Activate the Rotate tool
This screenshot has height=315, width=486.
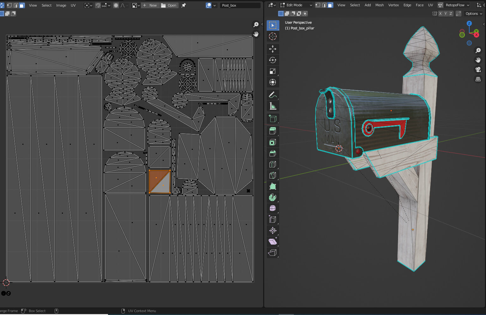[x=273, y=60]
